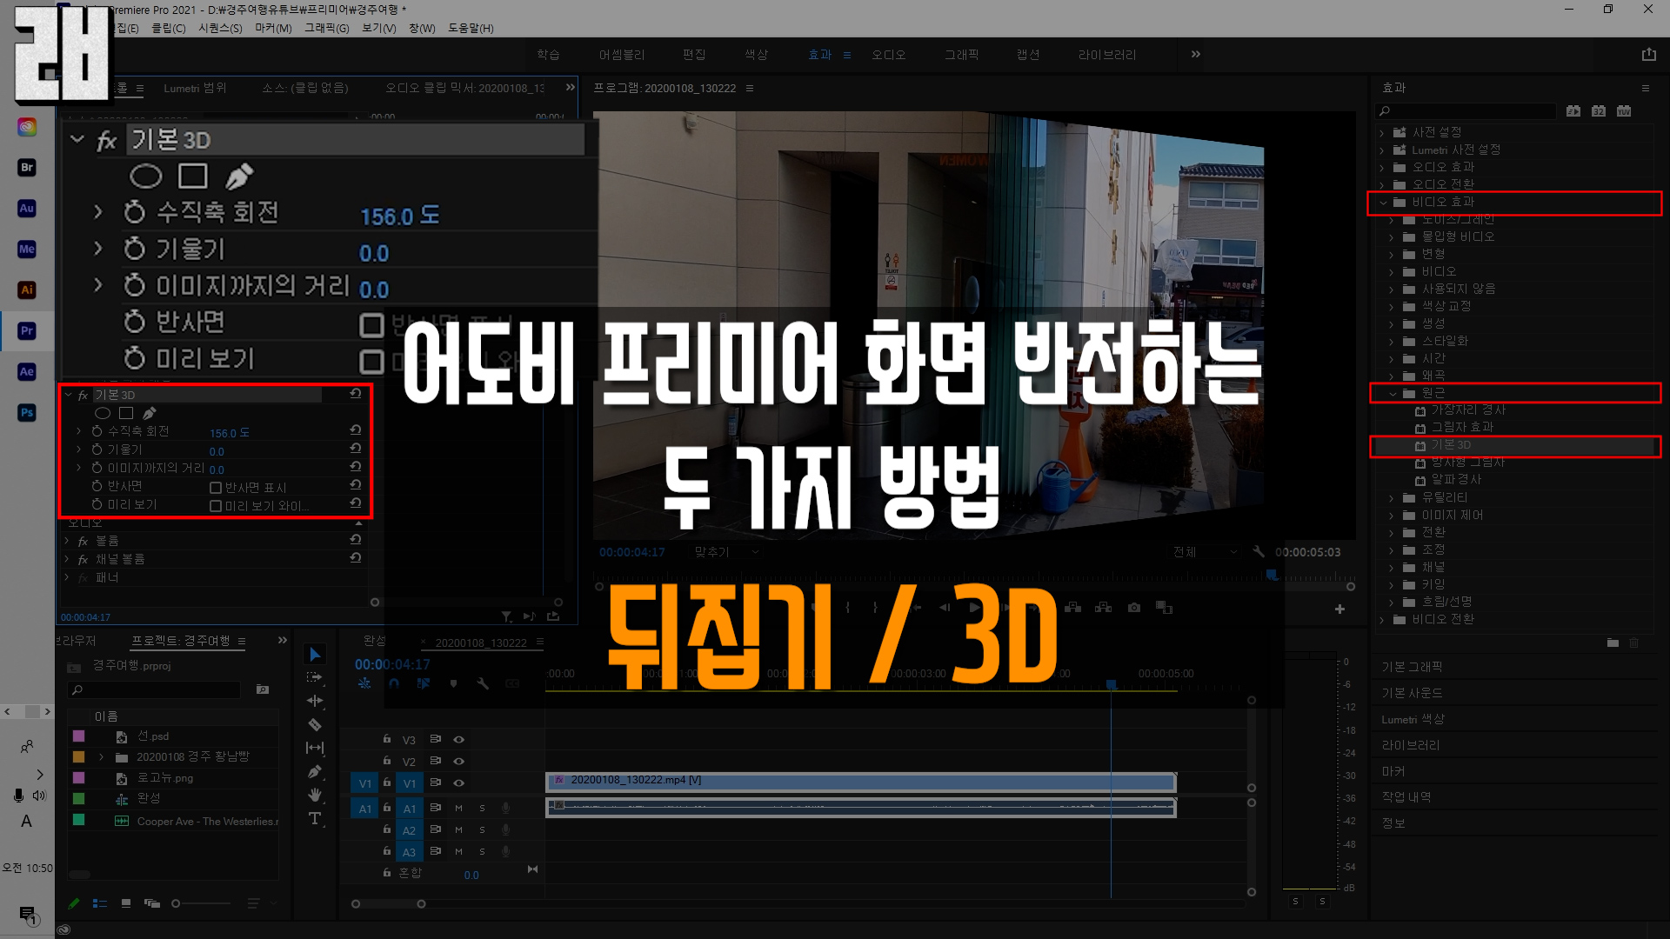Open timeline wrench display settings

pyautogui.click(x=483, y=683)
